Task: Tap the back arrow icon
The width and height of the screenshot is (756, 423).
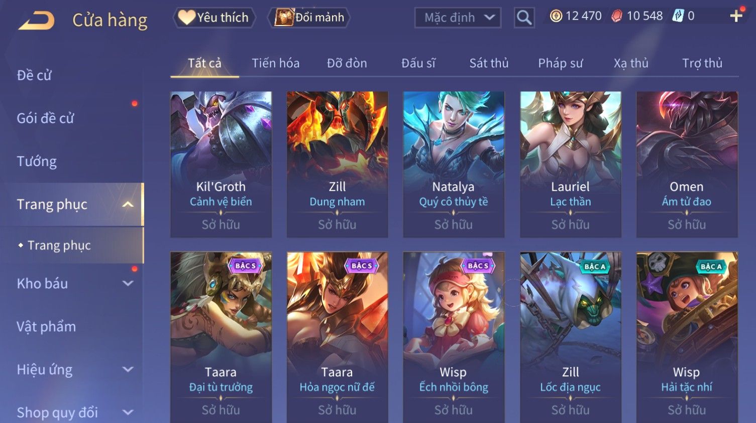Action: (x=36, y=21)
